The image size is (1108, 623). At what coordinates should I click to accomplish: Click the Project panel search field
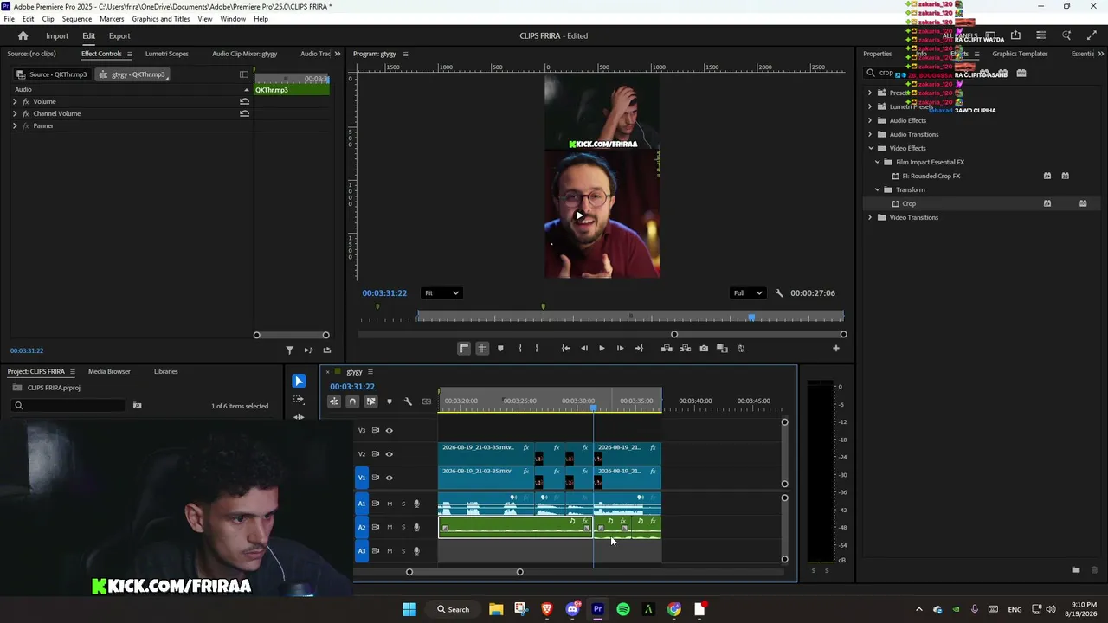pyautogui.click(x=69, y=406)
